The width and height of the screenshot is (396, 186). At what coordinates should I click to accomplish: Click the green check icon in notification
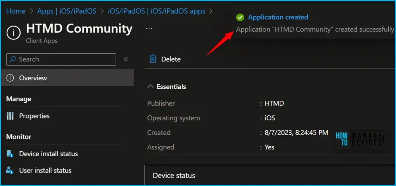click(x=240, y=17)
